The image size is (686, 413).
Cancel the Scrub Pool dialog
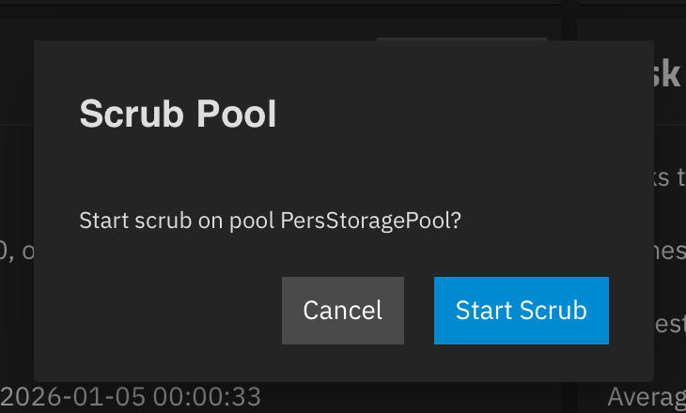click(x=342, y=311)
